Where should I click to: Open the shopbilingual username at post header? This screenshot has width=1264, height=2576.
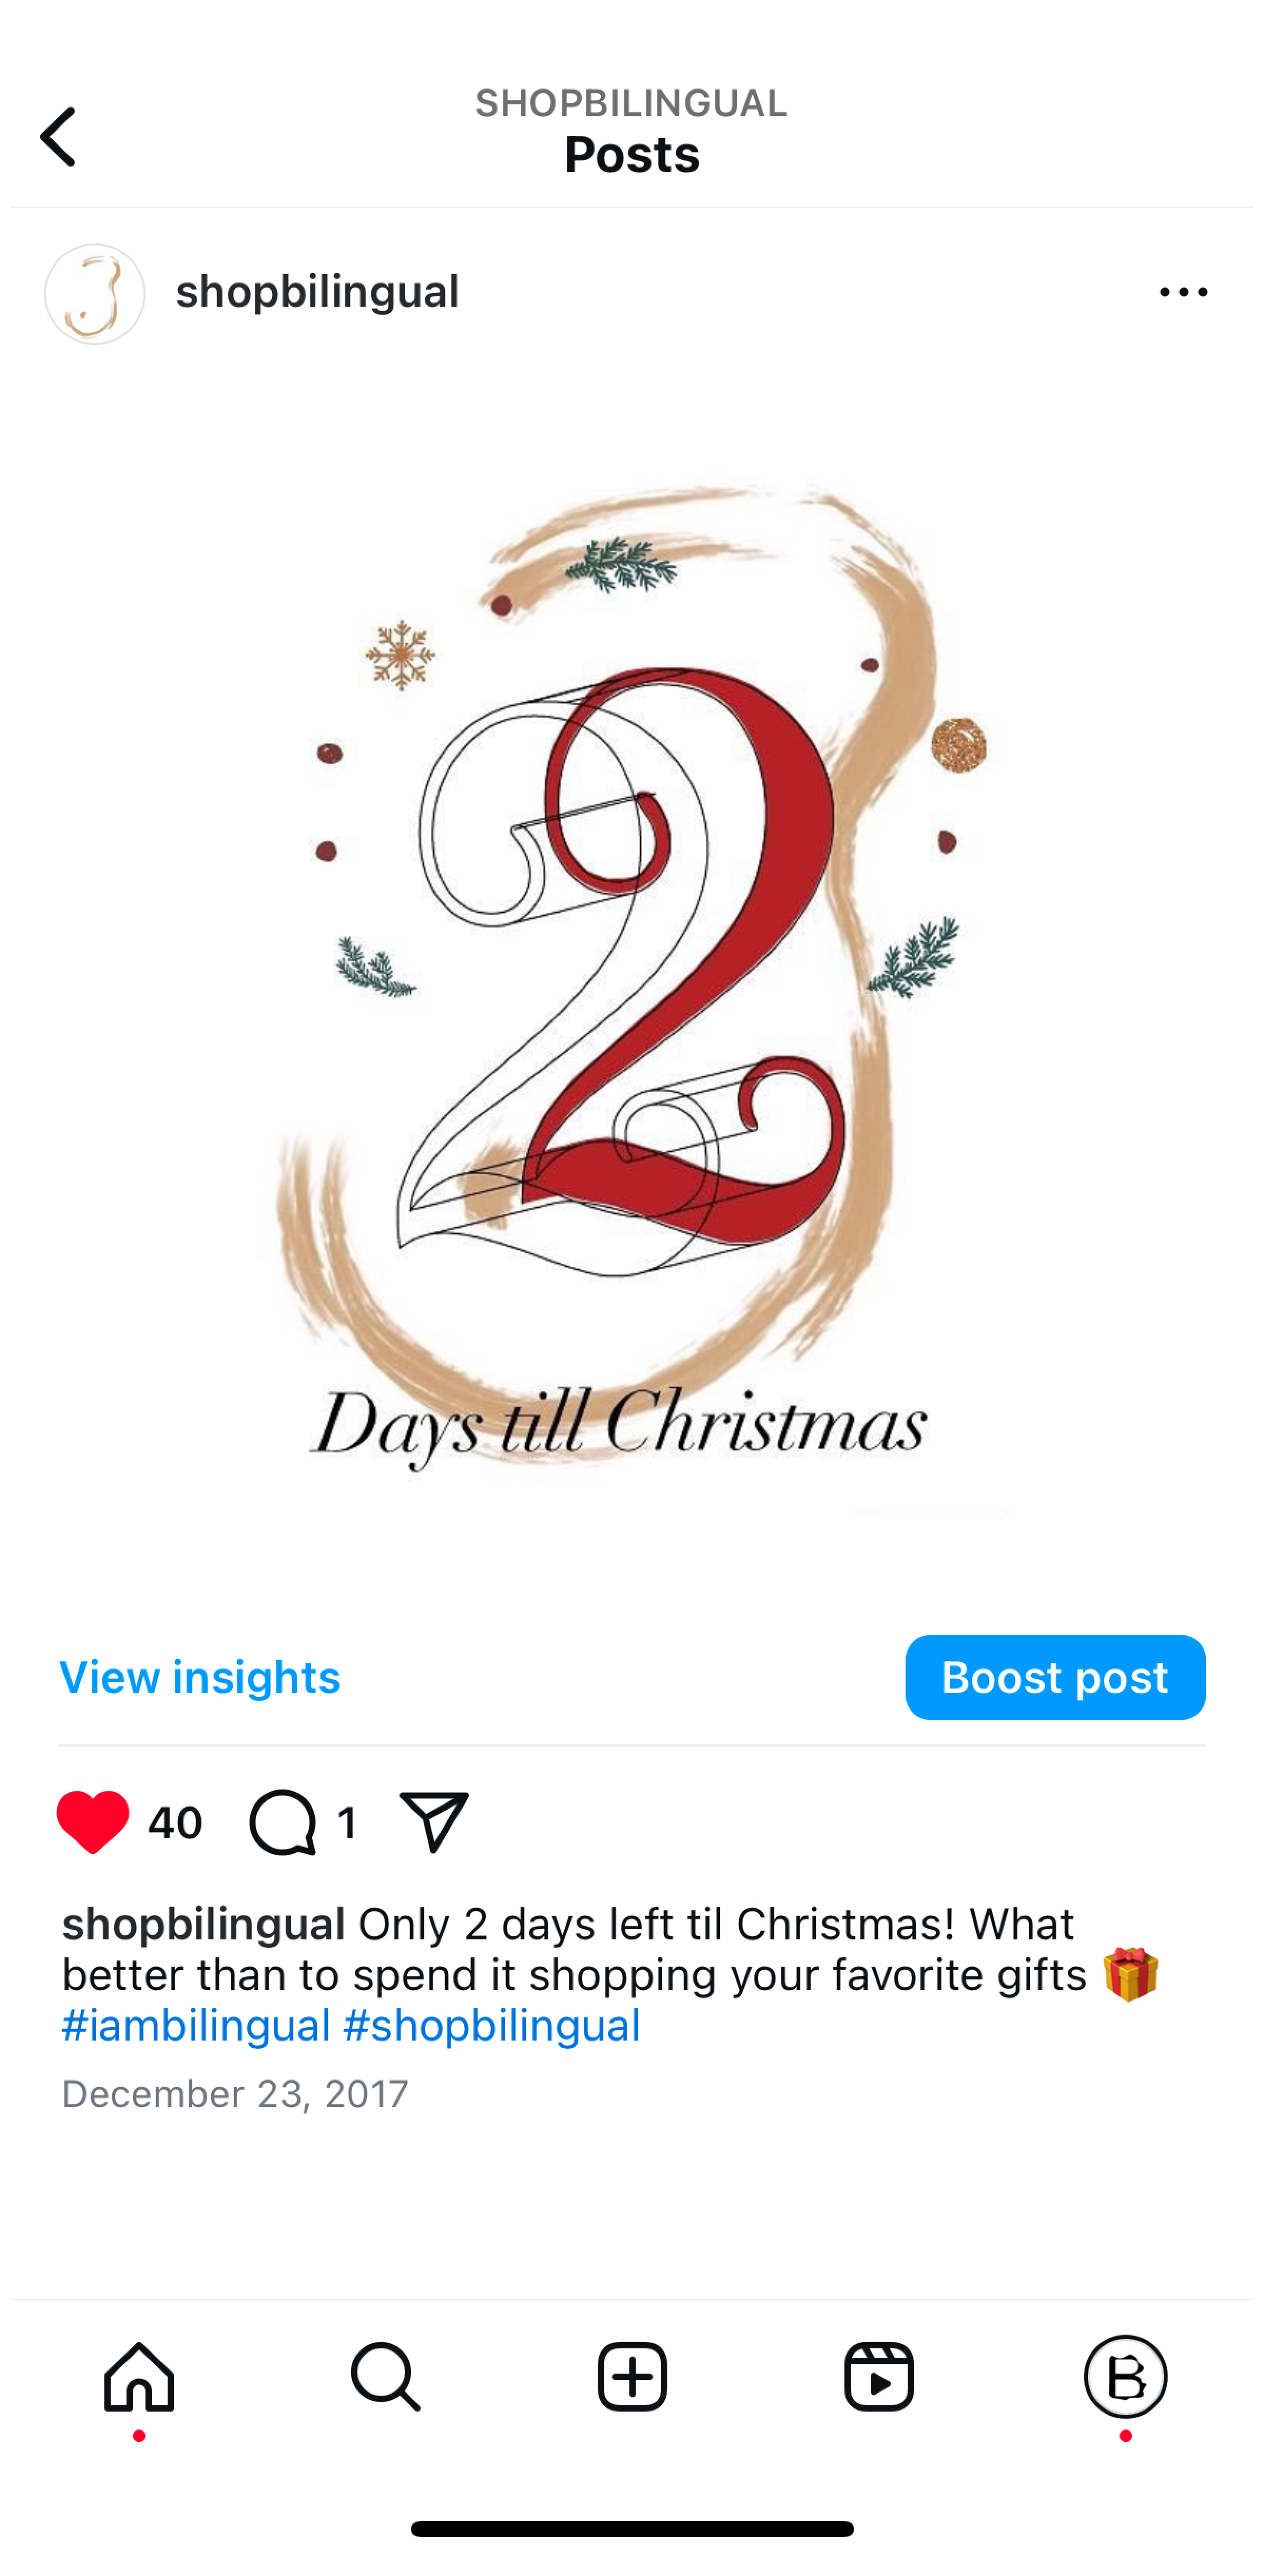[x=317, y=291]
